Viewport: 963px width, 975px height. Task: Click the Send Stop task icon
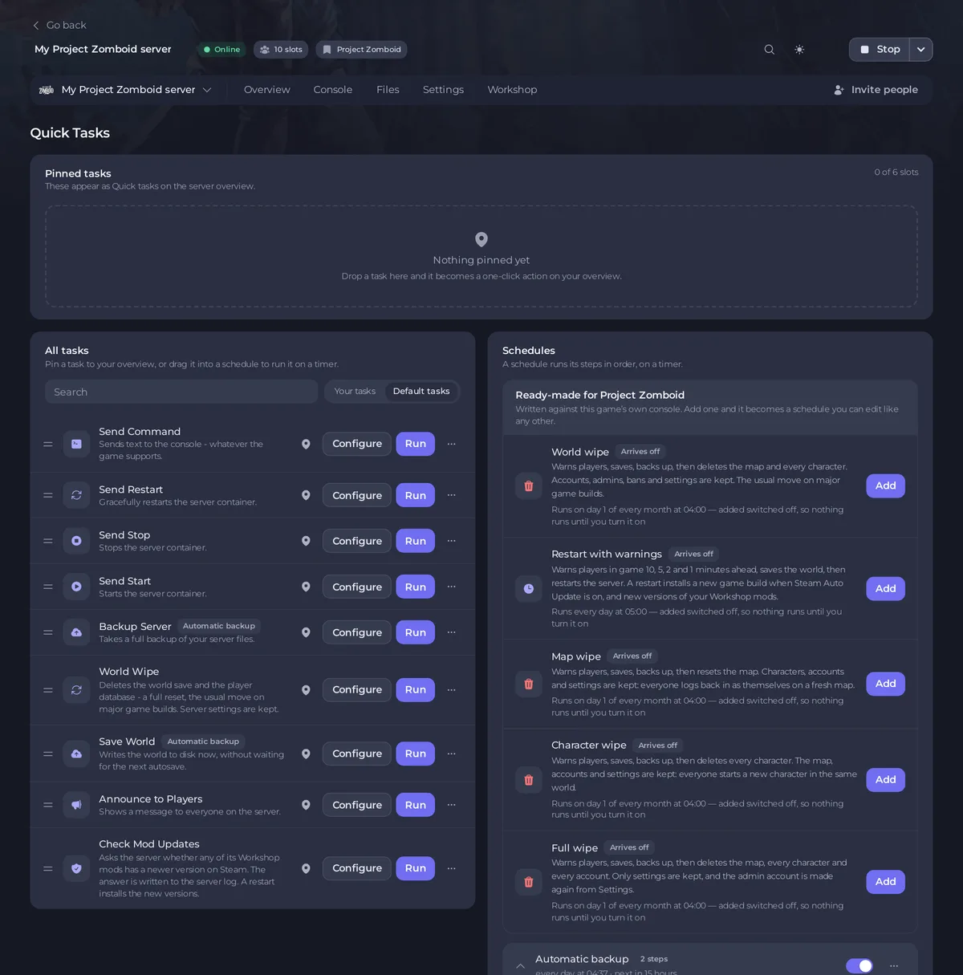point(76,541)
